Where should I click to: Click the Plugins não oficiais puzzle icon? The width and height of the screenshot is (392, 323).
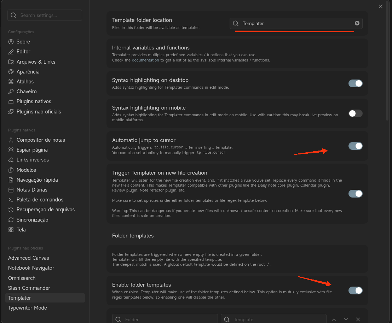tap(11, 112)
